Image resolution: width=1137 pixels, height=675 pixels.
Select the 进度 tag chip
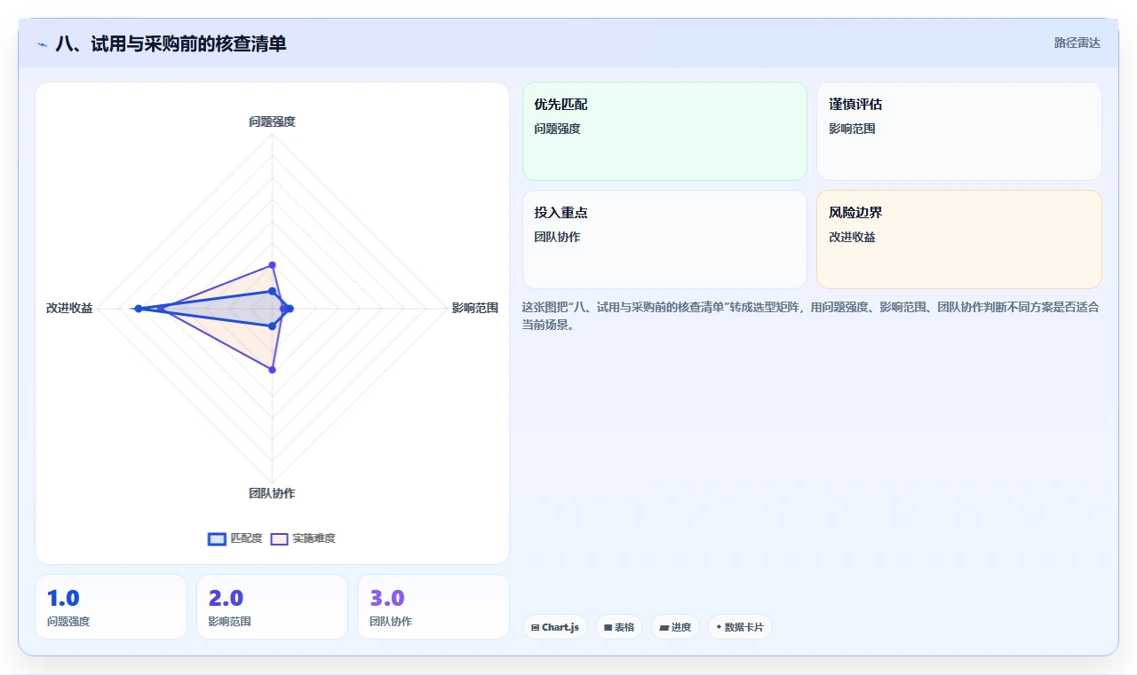click(x=675, y=627)
